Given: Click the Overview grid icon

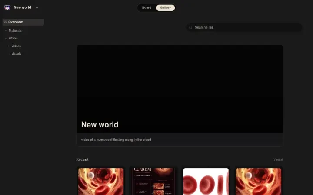Looking at the screenshot, I should (6, 22).
